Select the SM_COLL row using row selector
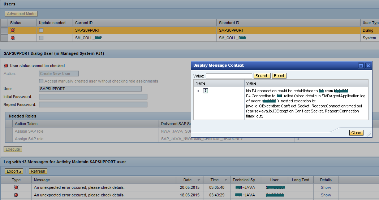379x200 pixels. (4, 38)
